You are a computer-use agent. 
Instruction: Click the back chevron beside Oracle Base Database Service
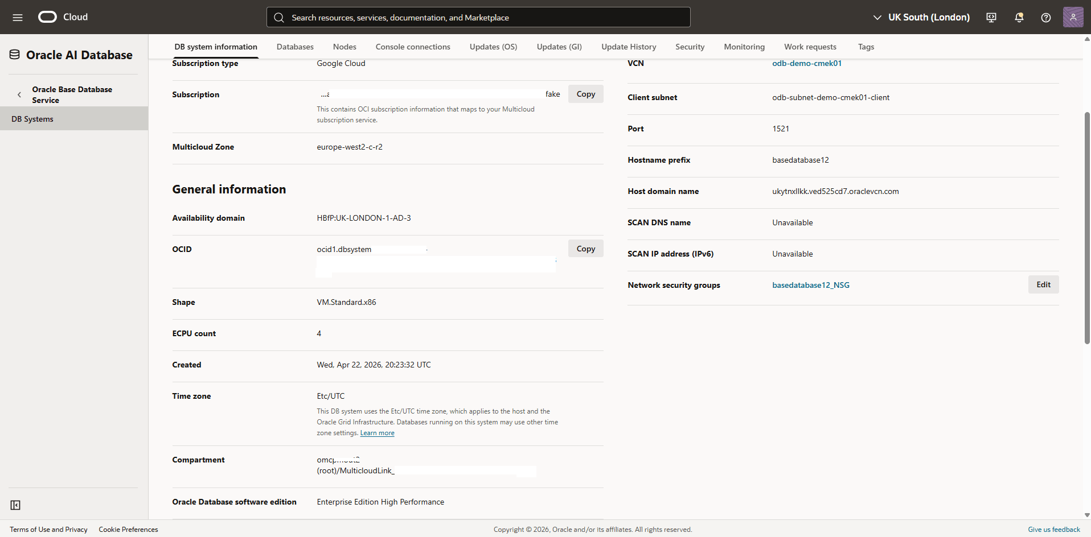click(19, 94)
